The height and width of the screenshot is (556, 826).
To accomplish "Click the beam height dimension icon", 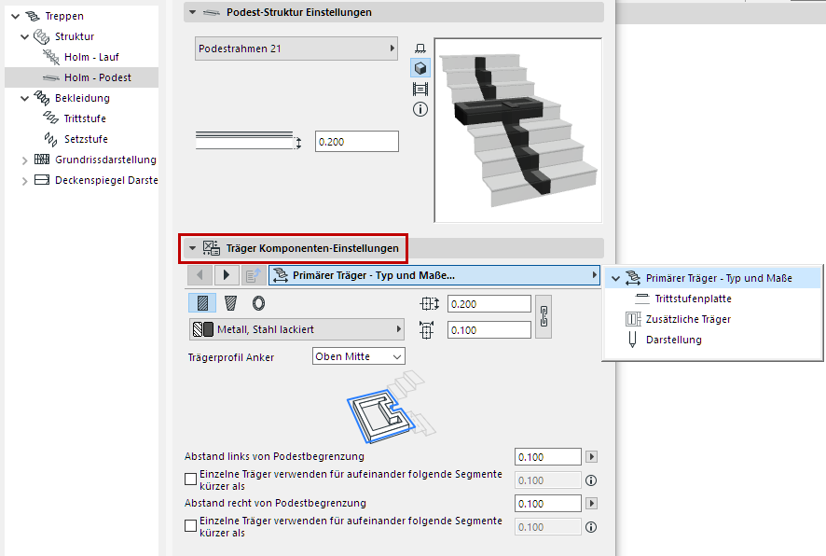I will (427, 330).
